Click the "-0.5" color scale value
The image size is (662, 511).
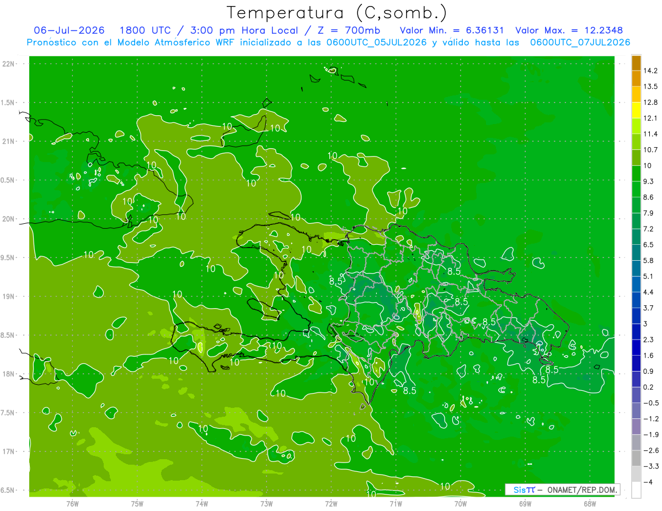click(652, 403)
